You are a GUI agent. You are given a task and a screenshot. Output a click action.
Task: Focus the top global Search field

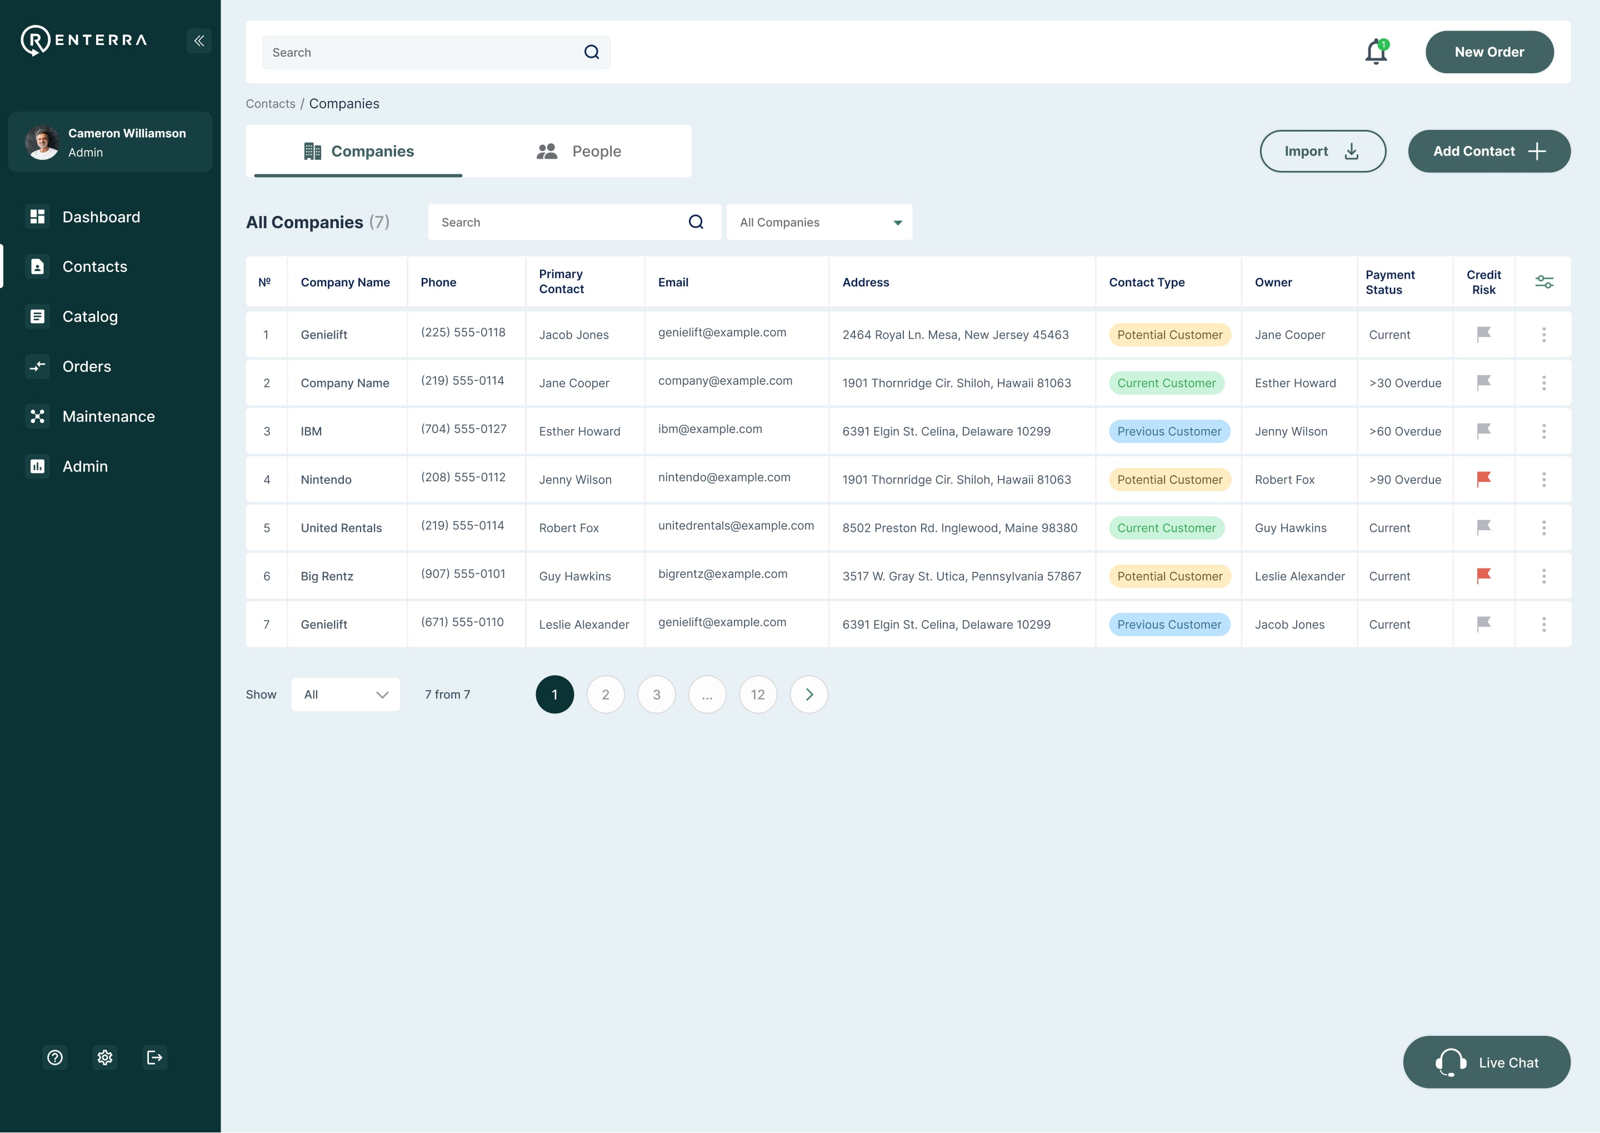click(436, 52)
